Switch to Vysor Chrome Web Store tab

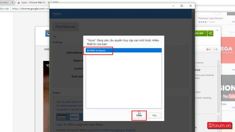[x=33, y=3]
